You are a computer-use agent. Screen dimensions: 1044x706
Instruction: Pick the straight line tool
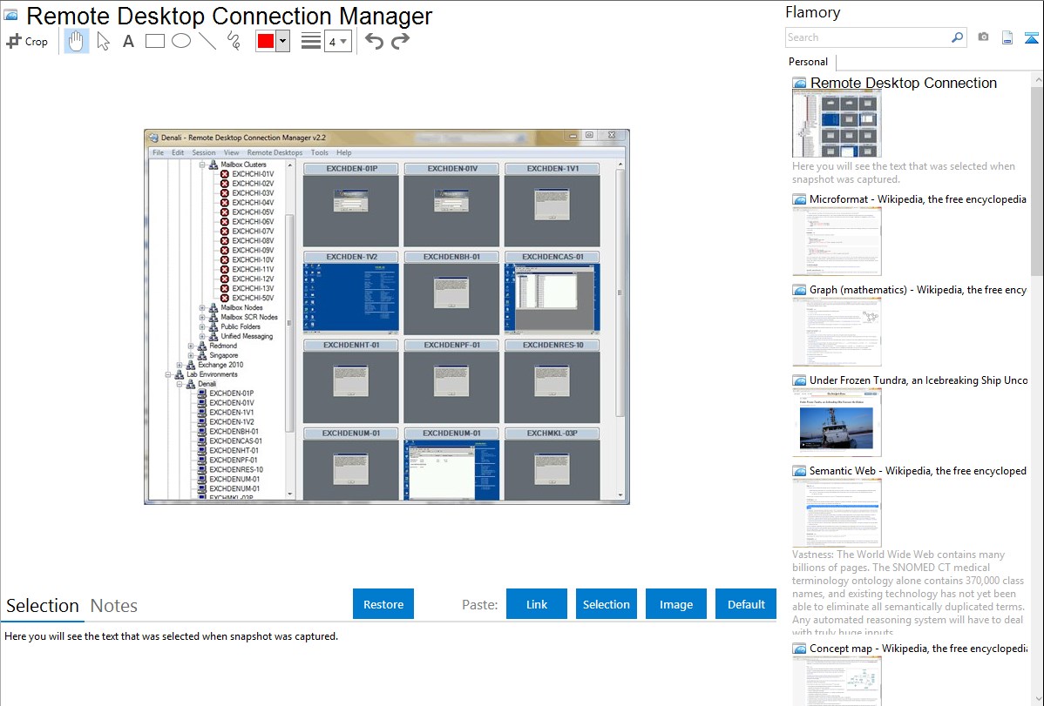(x=207, y=41)
